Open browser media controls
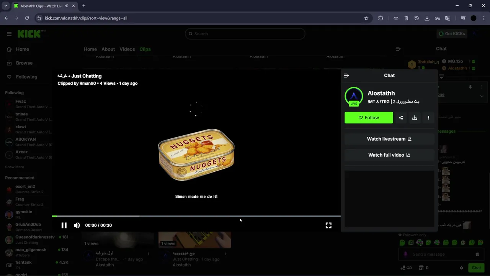Screen dimensions: 490x276 (463, 18)
